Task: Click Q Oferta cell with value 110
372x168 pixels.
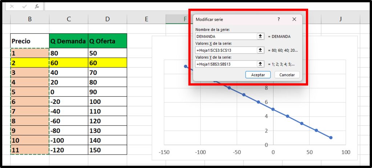Action: coord(108,111)
